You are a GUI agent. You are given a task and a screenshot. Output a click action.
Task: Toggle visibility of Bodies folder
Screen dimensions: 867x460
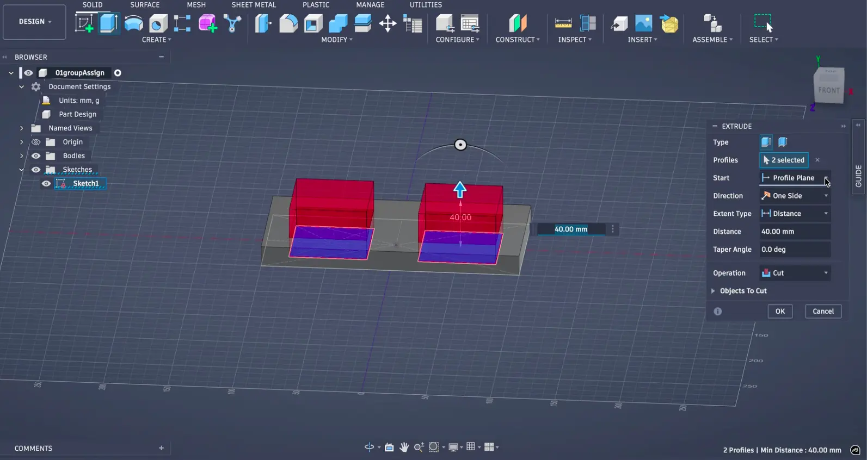pos(36,156)
